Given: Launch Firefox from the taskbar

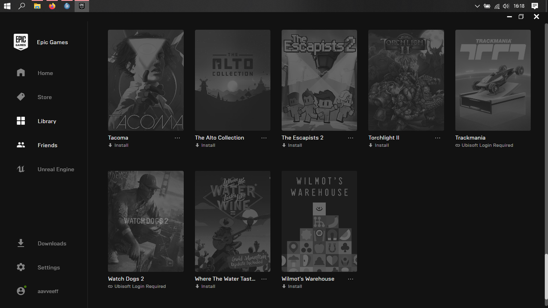Looking at the screenshot, I should [x=52, y=6].
